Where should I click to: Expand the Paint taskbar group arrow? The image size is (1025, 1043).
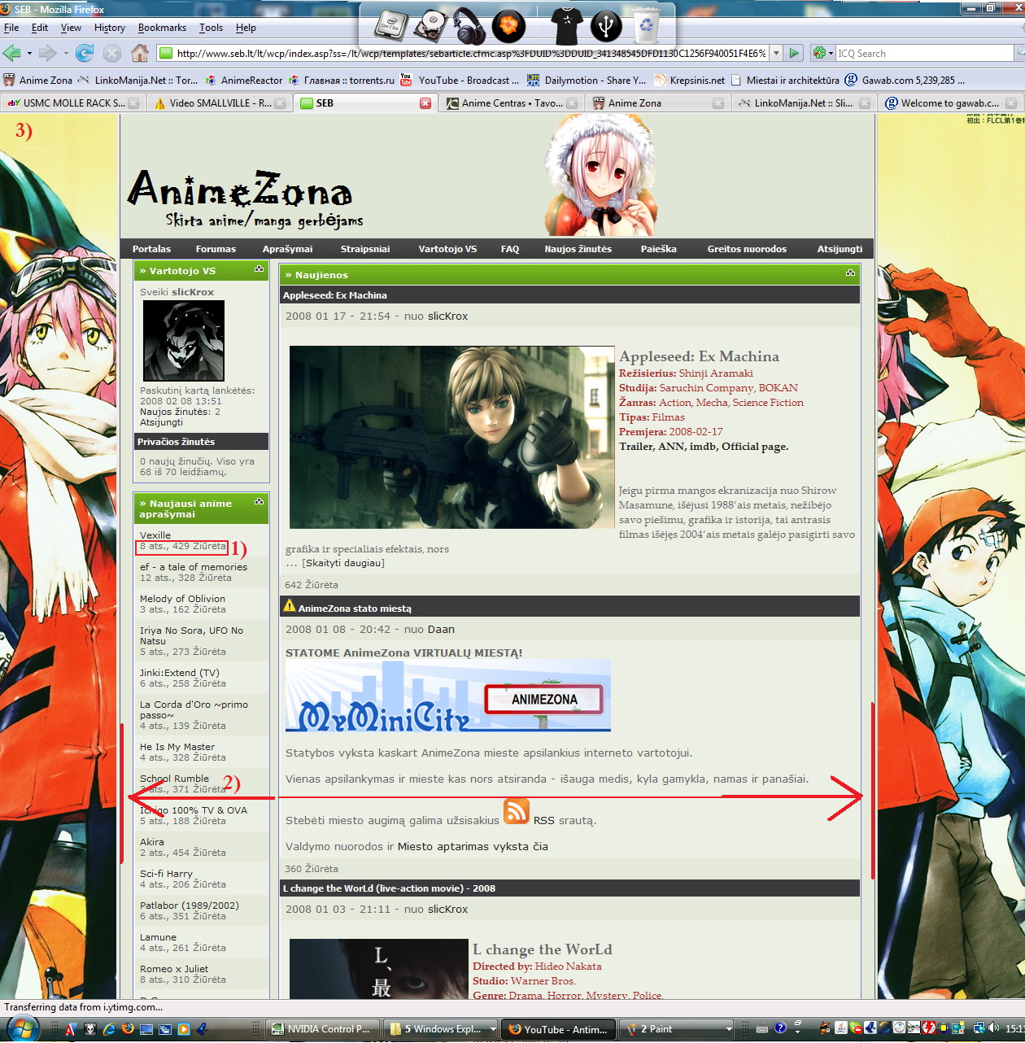[728, 1029]
